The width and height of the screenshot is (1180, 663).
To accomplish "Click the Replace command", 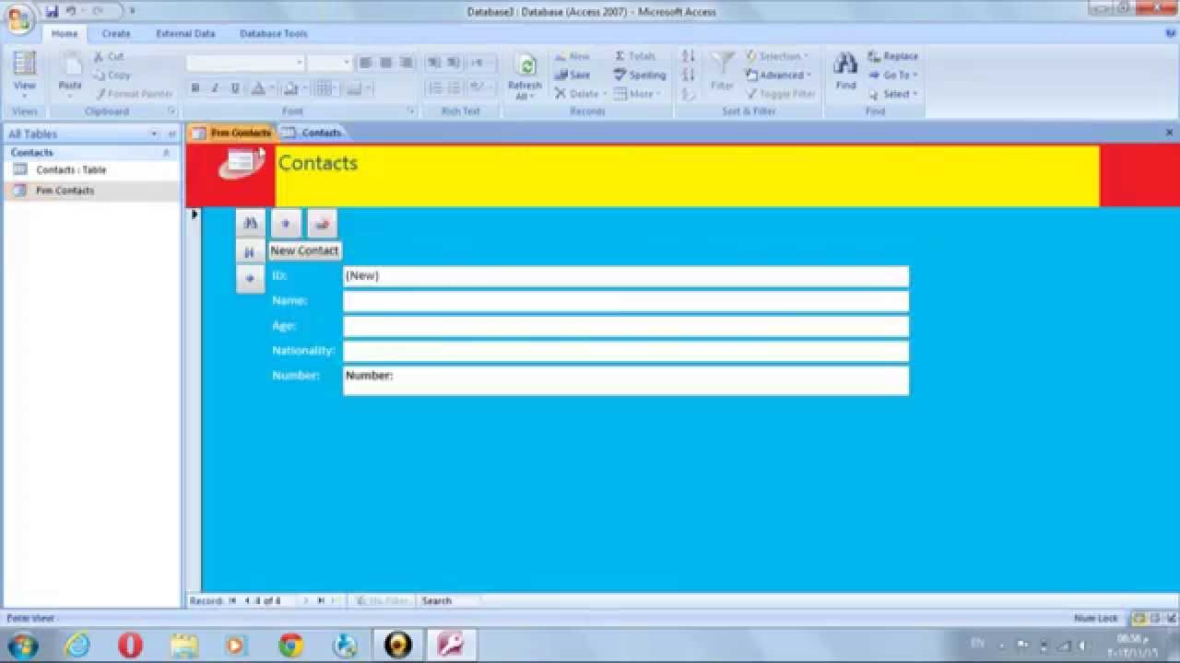I will tap(893, 56).
